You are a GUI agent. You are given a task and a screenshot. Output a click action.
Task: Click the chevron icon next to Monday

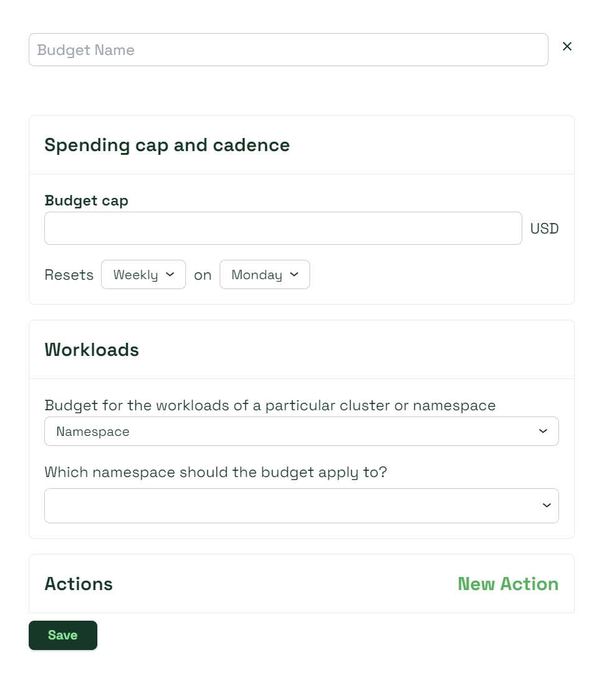coord(295,274)
